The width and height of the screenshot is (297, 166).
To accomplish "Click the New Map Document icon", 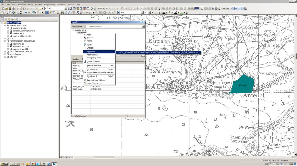I will (x=3, y=8).
